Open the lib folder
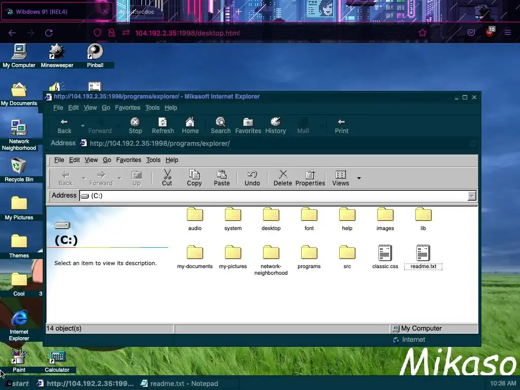The width and height of the screenshot is (520, 390). point(423,219)
